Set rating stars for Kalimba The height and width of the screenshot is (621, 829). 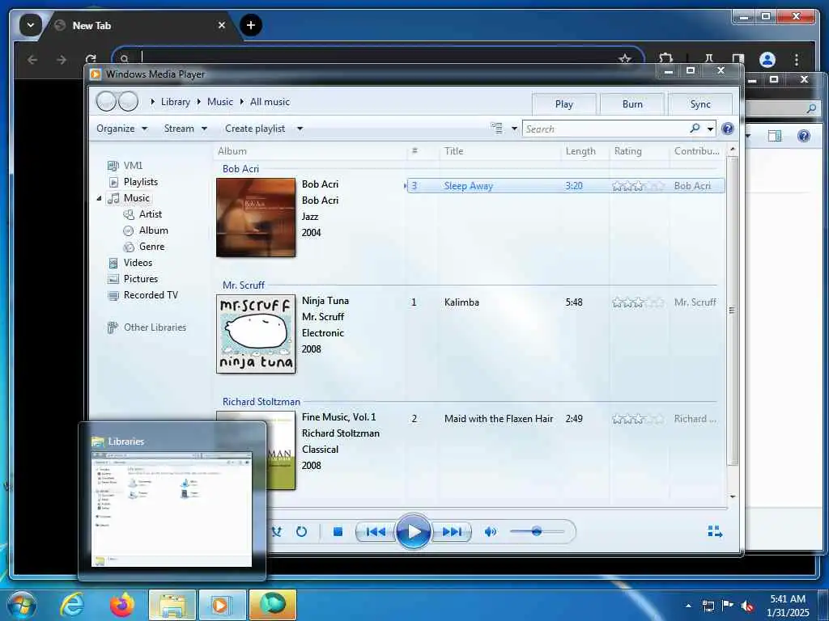coord(638,302)
